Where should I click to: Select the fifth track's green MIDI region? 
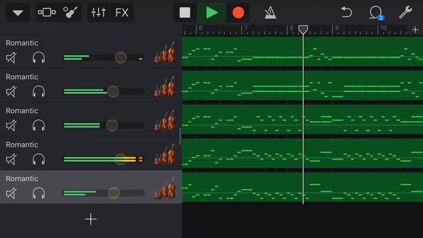tap(303, 187)
